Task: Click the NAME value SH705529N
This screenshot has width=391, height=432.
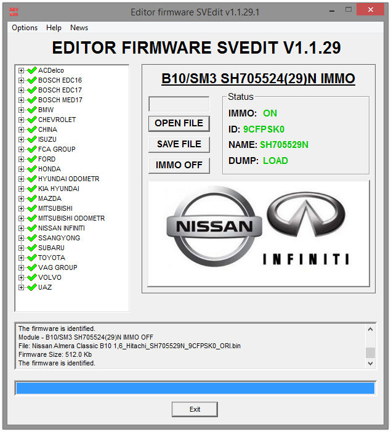Action: pyautogui.click(x=284, y=145)
